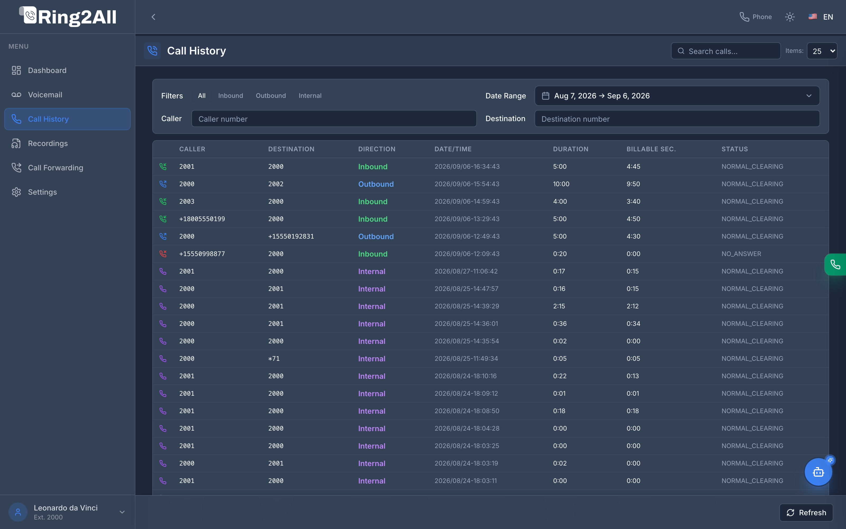Click internal icon on 08/27-11:06:42 row
Image resolution: width=846 pixels, height=529 pixels.
(x=163, y=271)
